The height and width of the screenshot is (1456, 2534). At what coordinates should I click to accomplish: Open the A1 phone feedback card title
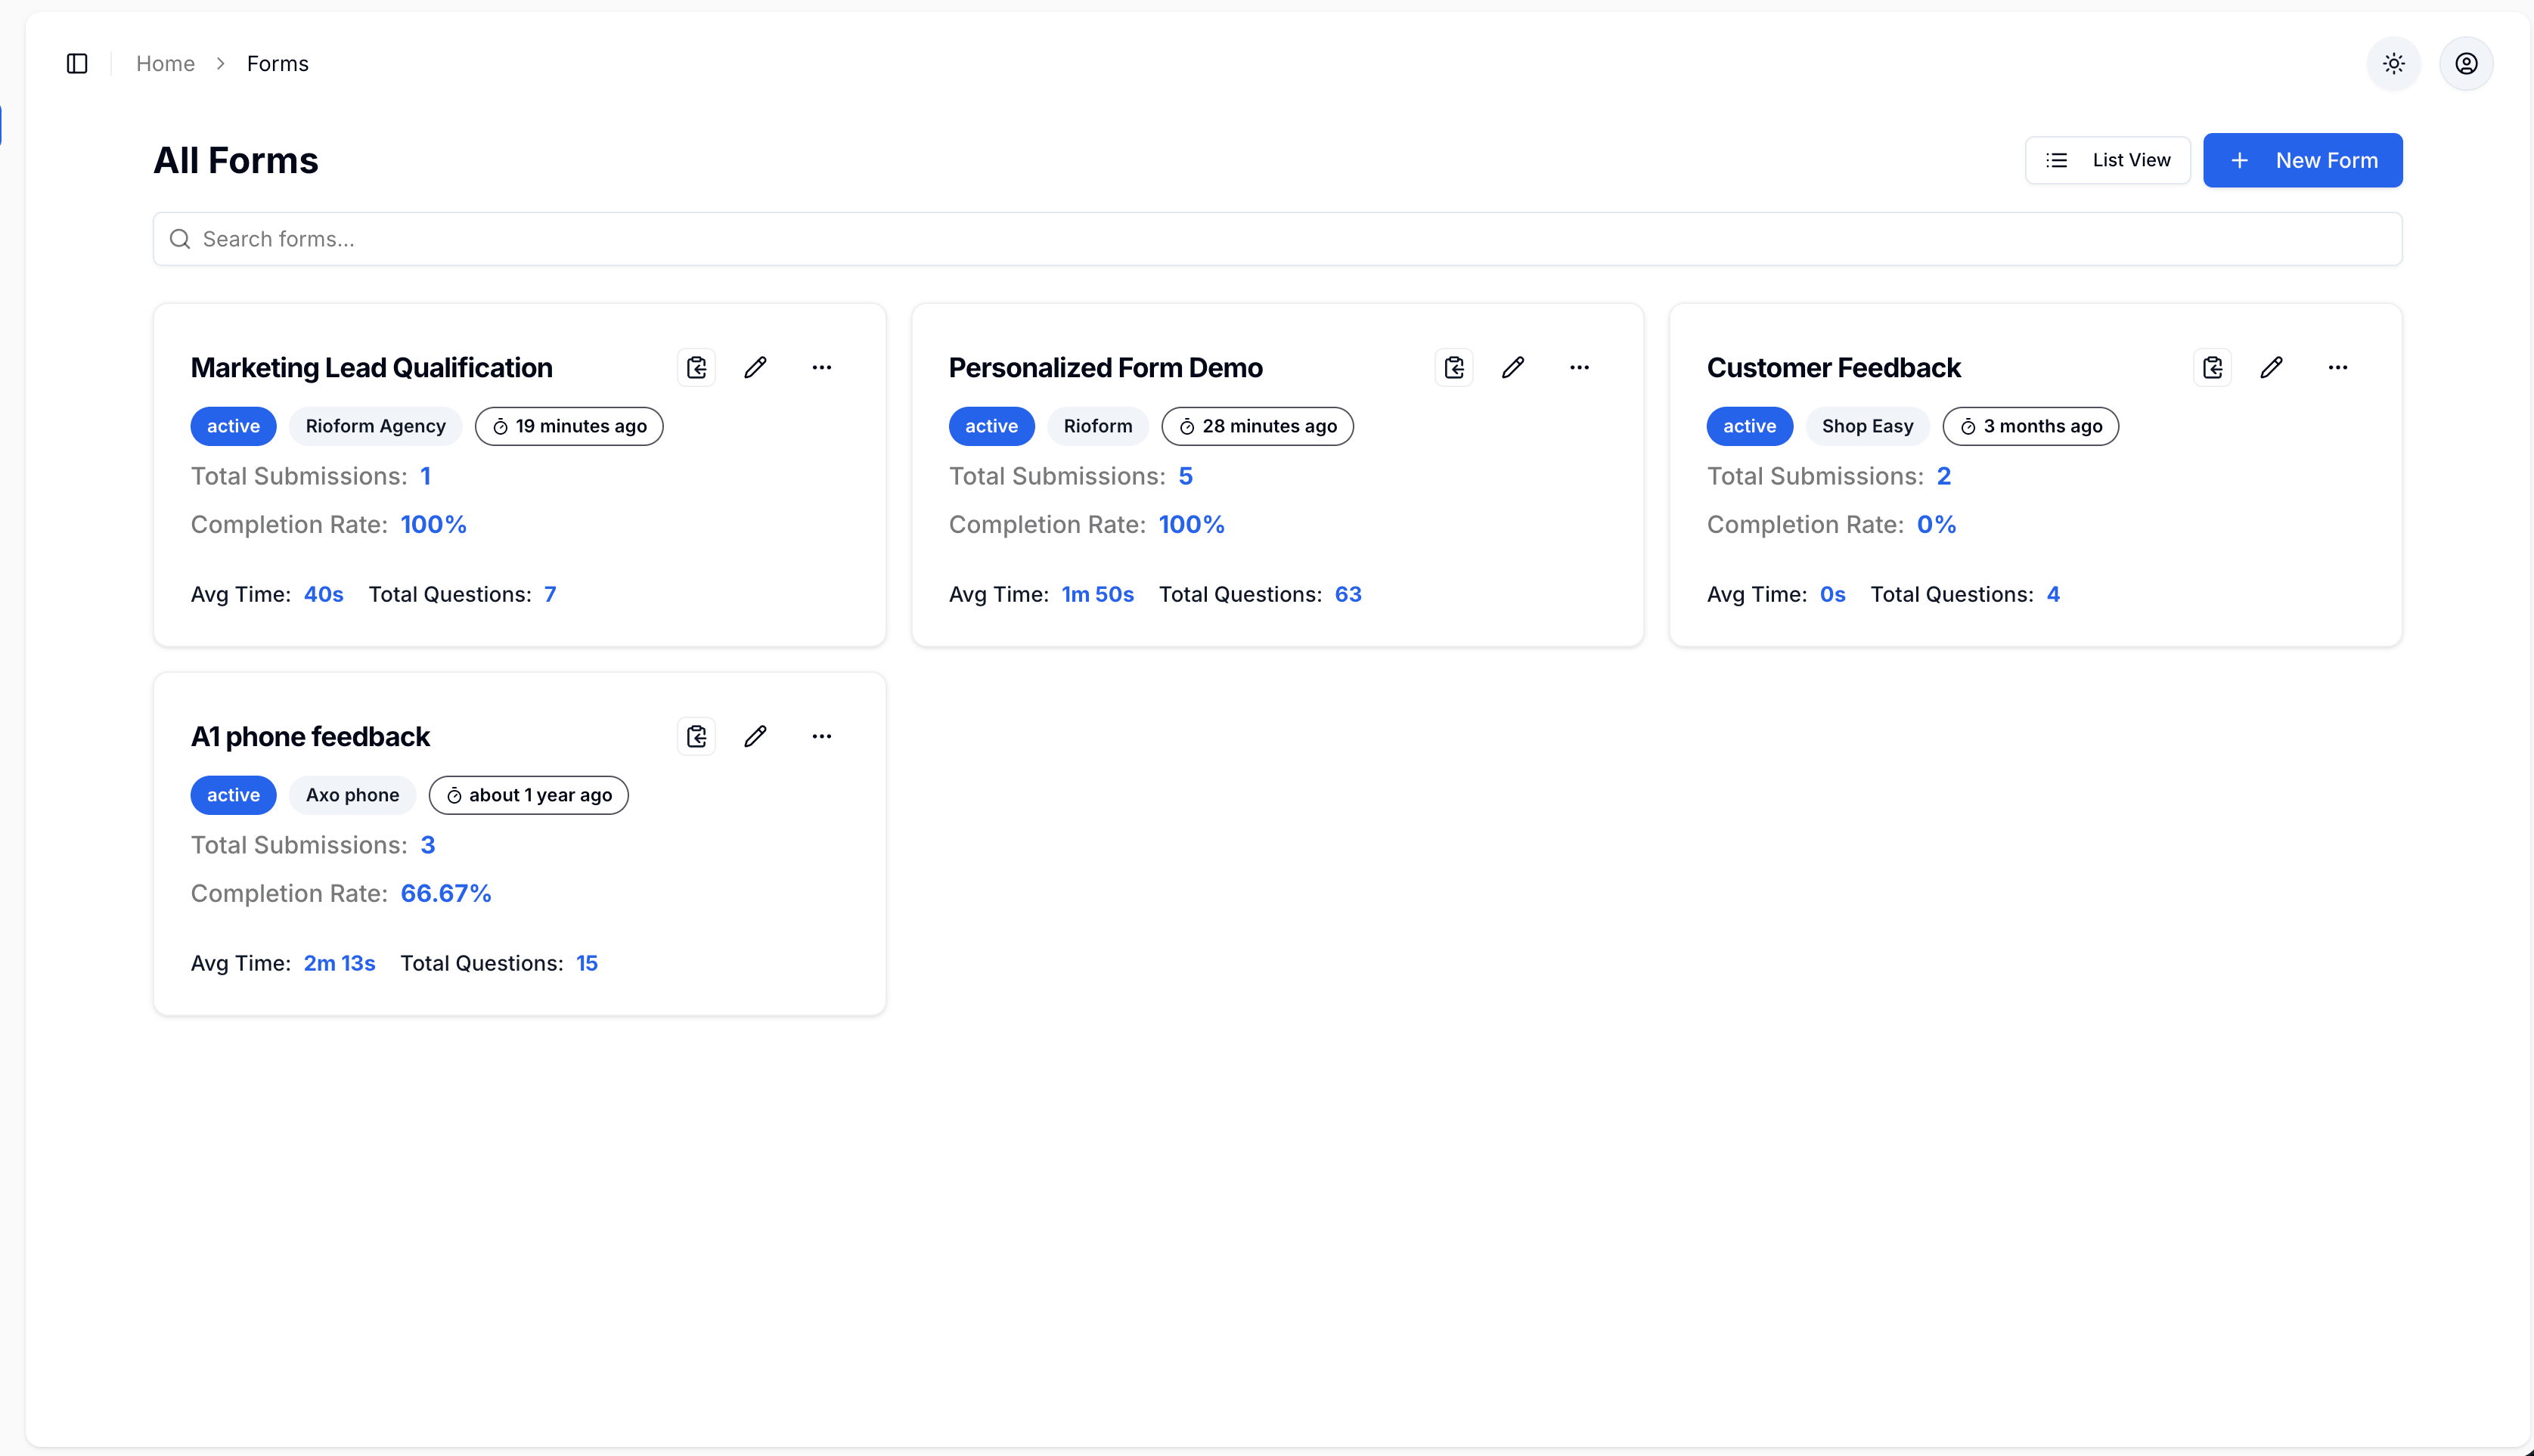coord(310,736)
